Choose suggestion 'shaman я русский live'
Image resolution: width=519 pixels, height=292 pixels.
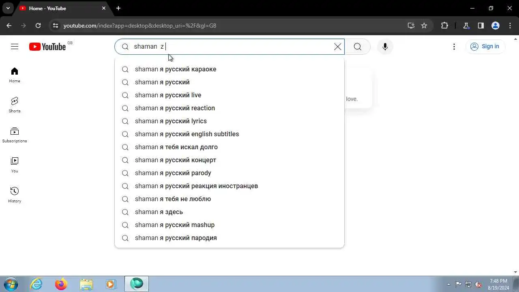tap(229, 95)
